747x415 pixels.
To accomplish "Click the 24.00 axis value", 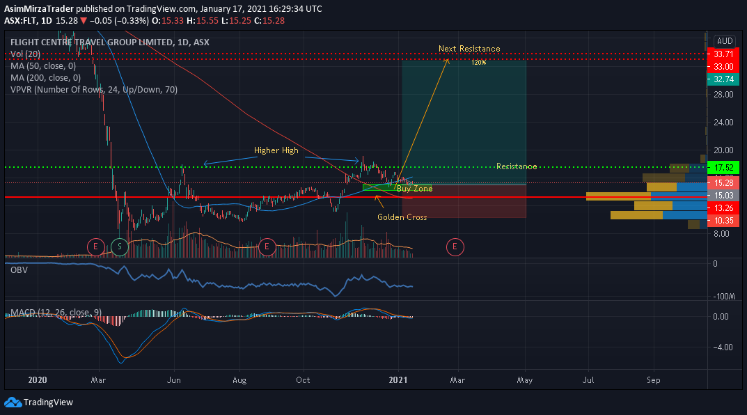I will [723, 123].
